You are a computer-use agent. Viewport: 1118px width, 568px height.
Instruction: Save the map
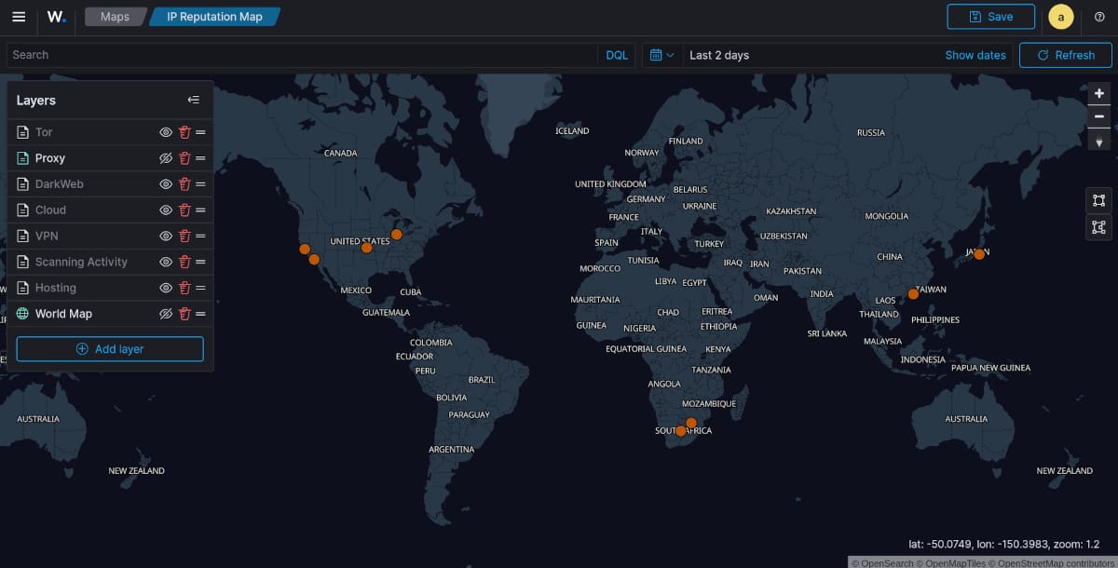point(990,17)
